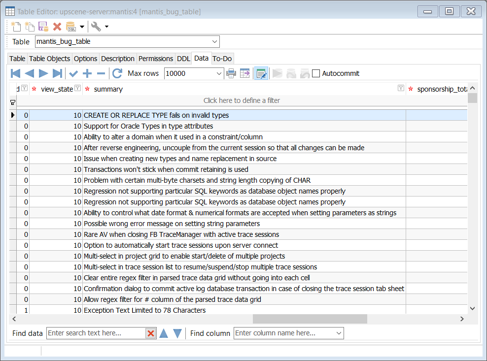The width and height of the screenshot is (487, 361).
Task: Expand the Find column dropdown
Action: click(339, 333)
